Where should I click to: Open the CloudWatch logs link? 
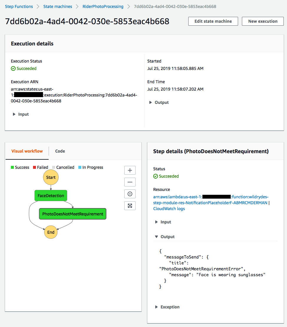[x=169, y=209]
